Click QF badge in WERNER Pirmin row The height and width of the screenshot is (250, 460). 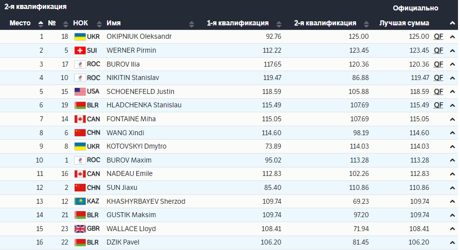pos(438,51)
